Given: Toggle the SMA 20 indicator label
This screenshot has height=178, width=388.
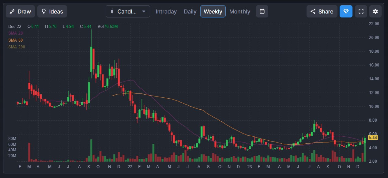Looking at the screenshot, I should click(x=15, y=33).
